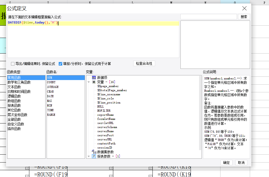Select COUNT in function name list
The width and height of the screenshot is (269, 177).
pos(66,82)
